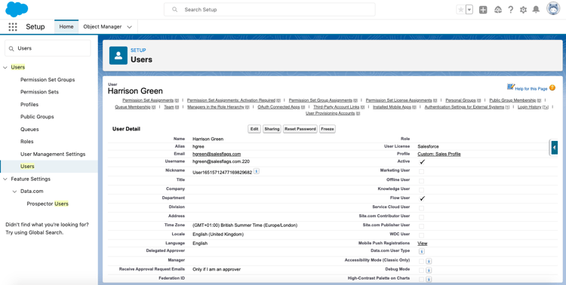This screenshot has height=285, width=566.
Task: Switch to the Home tab
Action: point(66,26)
